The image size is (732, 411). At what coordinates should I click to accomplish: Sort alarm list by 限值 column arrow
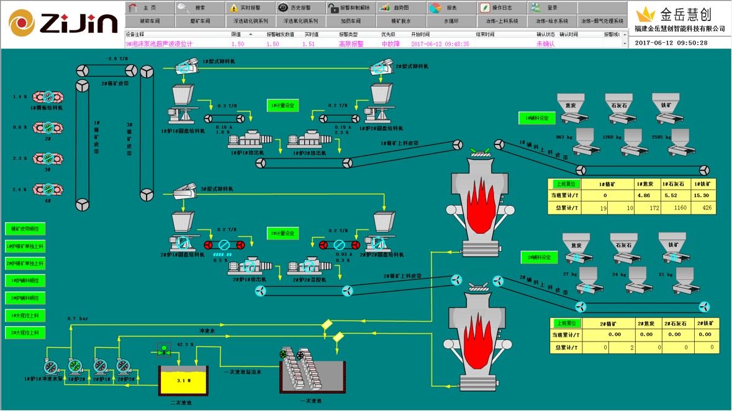tap(251, 35)
